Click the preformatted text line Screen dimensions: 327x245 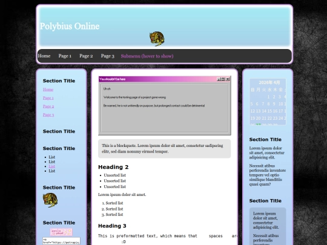point(168,236)
